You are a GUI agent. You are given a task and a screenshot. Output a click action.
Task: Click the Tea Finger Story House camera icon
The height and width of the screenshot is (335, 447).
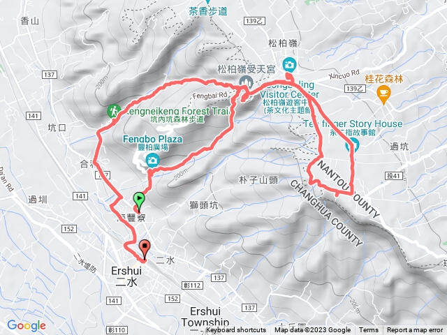click(352, 145)
